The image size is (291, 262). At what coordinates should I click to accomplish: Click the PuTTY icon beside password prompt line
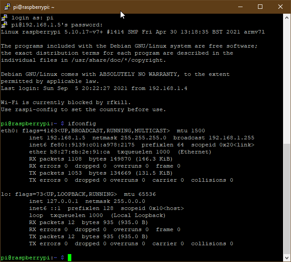pos(4,25)
